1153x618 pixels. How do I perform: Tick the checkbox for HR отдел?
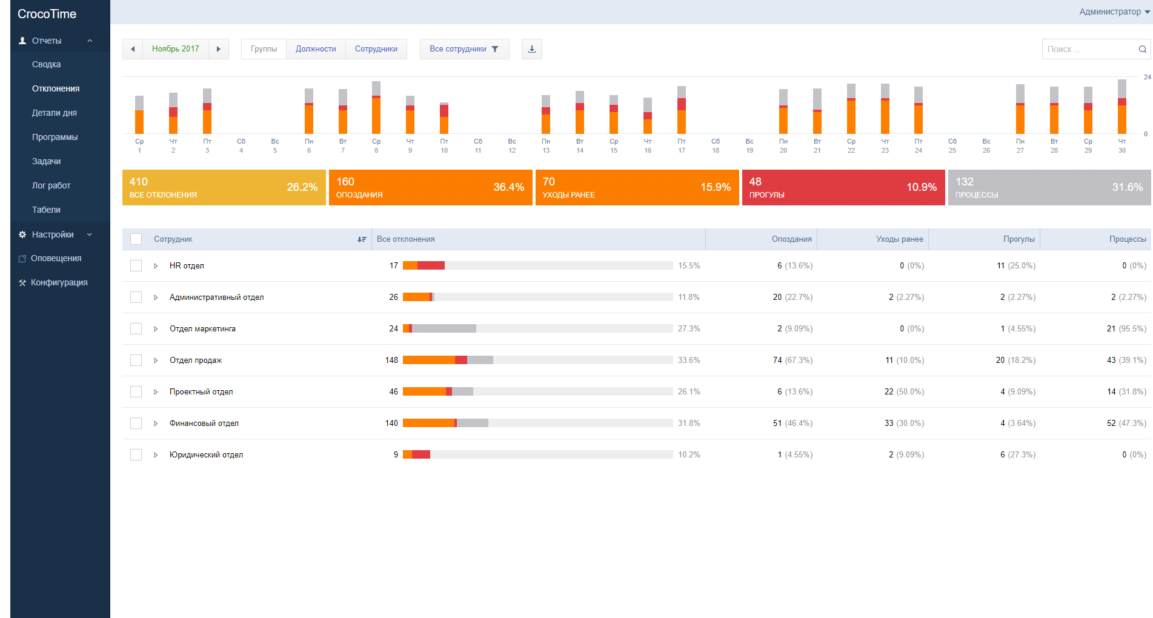tap(136, 266)
